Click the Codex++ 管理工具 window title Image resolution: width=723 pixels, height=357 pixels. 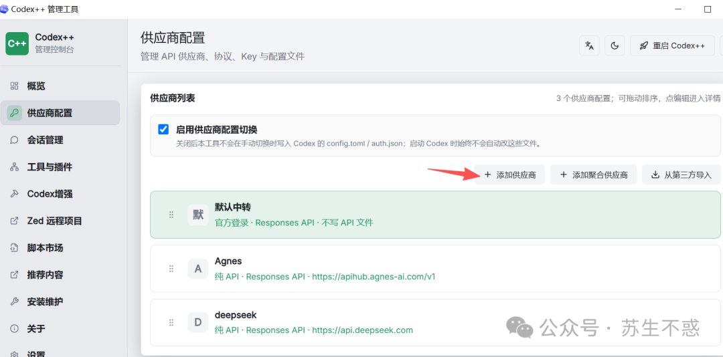pos(45,9)
